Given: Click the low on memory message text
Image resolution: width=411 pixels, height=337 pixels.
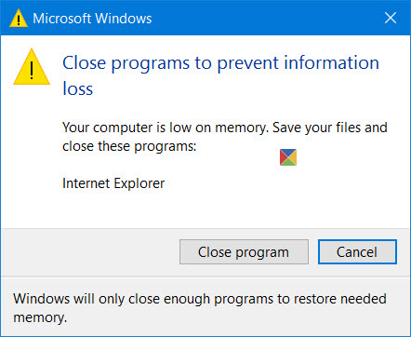Looking at the screenshot, I should pyautogui.click(x=225, y=137).
